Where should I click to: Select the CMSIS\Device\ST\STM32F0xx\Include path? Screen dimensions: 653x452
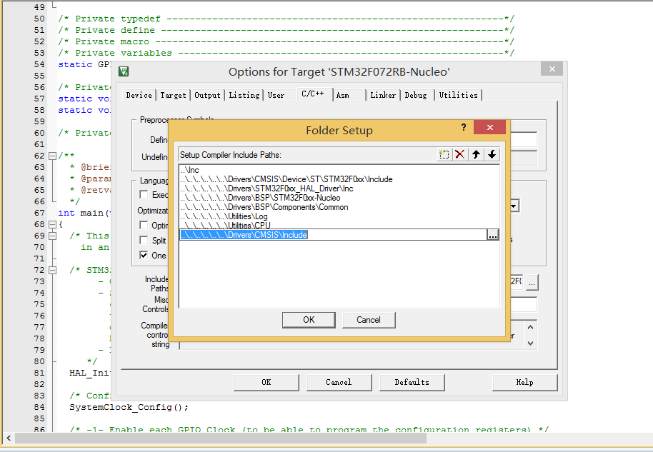286,179
